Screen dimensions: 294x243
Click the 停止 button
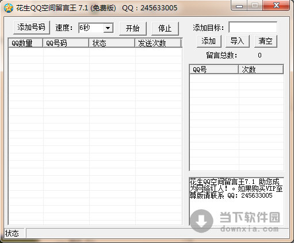[165, 28]
